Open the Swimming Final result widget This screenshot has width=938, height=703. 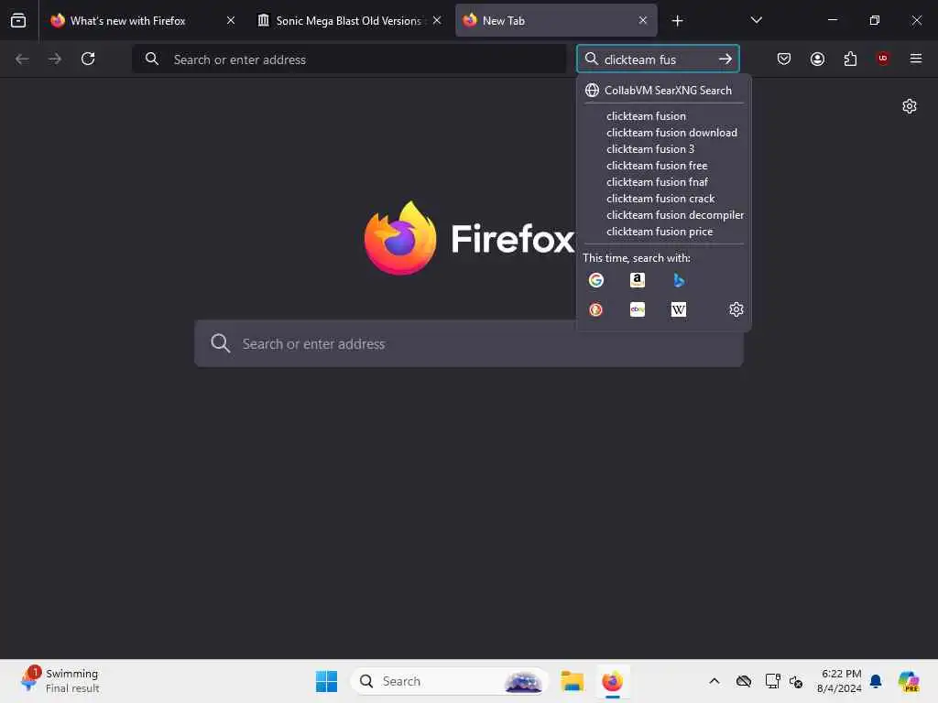[x=60, y=681]
